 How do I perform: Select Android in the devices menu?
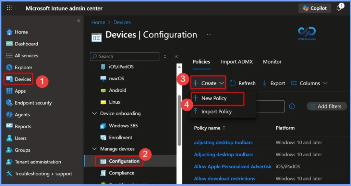(118, 90)
